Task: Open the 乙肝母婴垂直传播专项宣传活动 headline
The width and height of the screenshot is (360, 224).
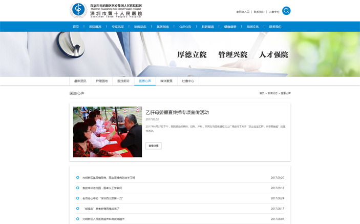Action: point(177,112)
